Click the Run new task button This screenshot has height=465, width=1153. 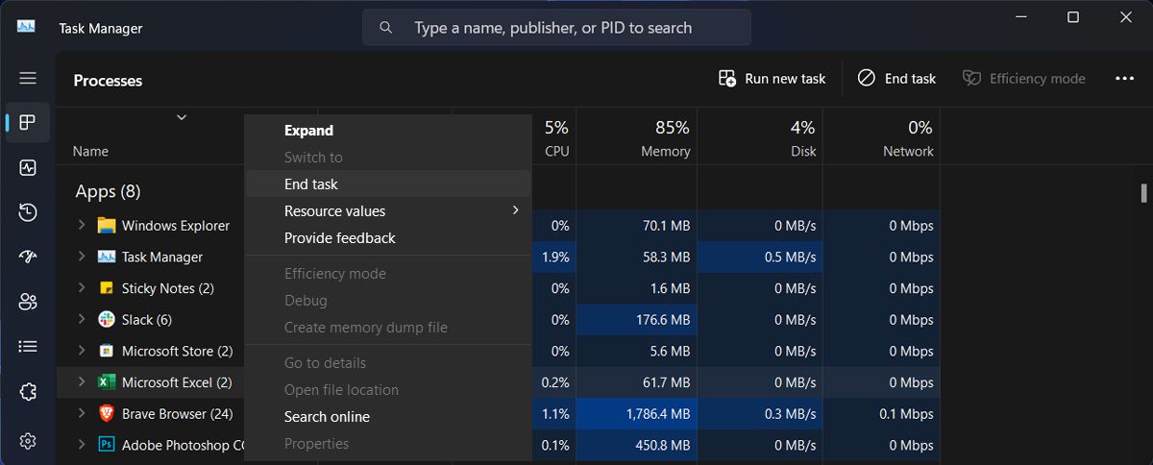coord(773,79)
